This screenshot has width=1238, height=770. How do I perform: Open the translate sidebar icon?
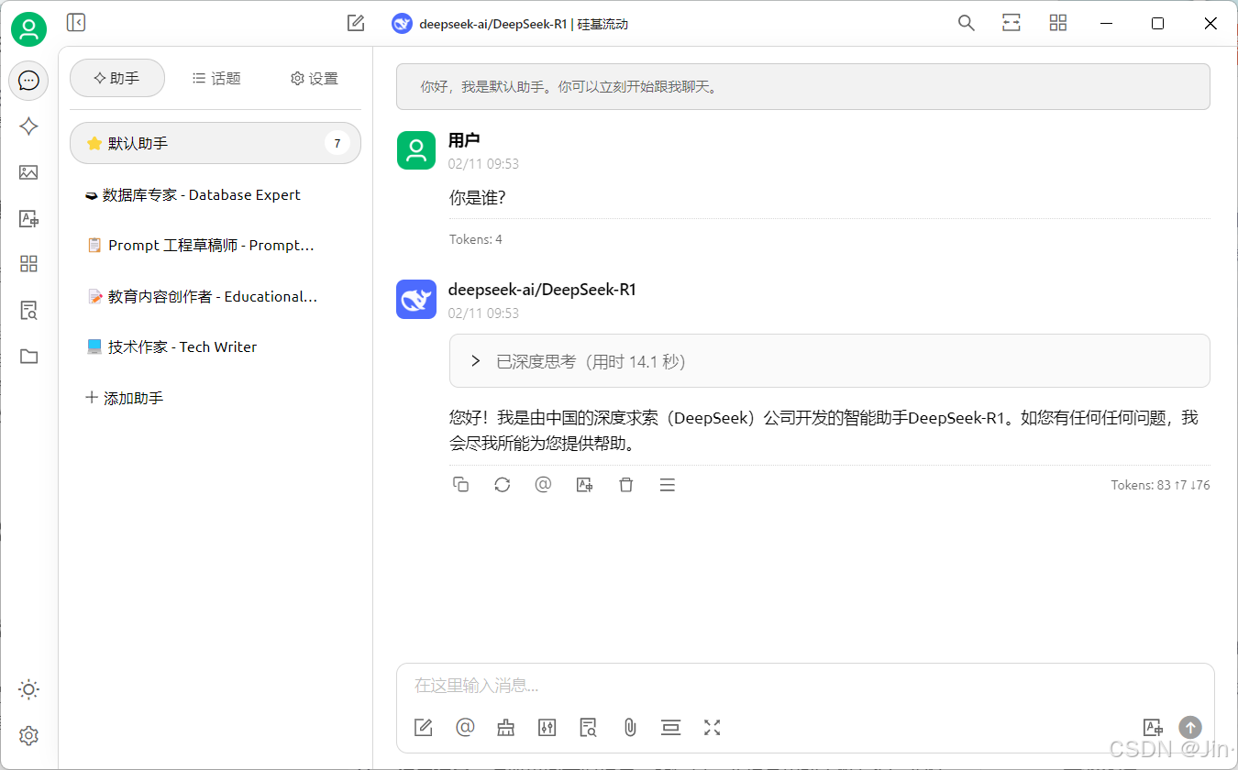[x=28, y=218]
